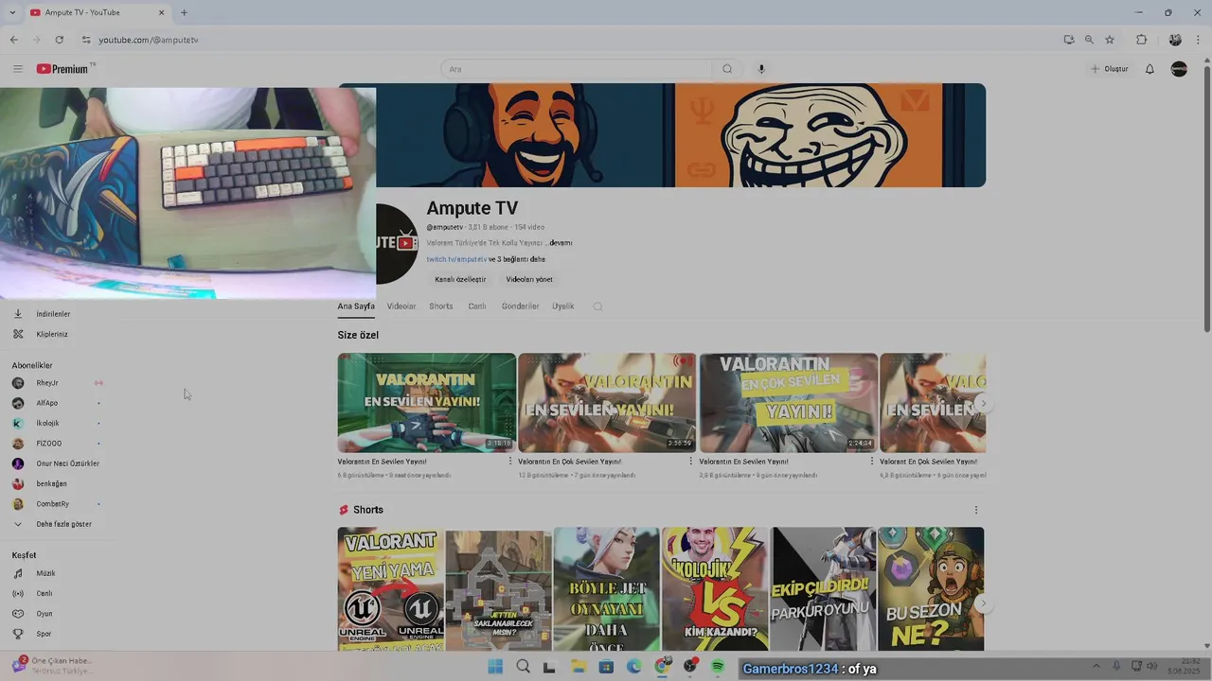Close the Ampute TV browser tab

[x=161, y=12]
